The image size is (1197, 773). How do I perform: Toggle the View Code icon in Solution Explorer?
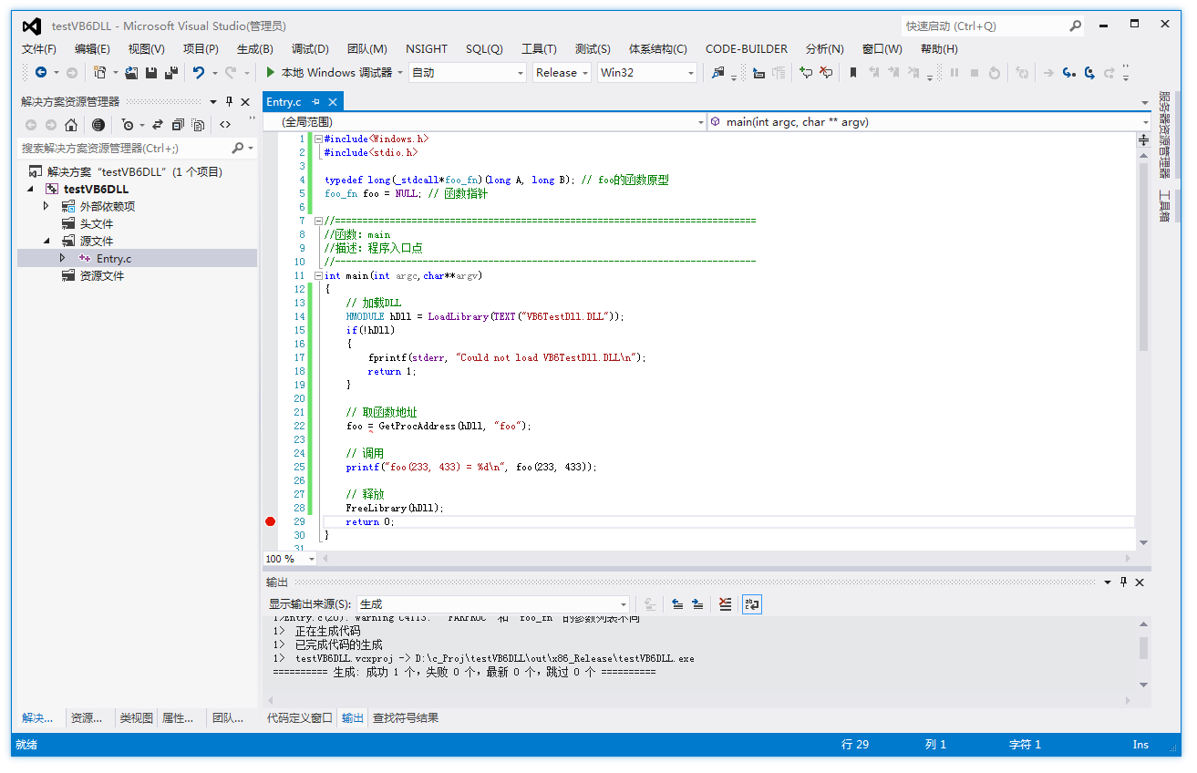click(x=225, y=125)
